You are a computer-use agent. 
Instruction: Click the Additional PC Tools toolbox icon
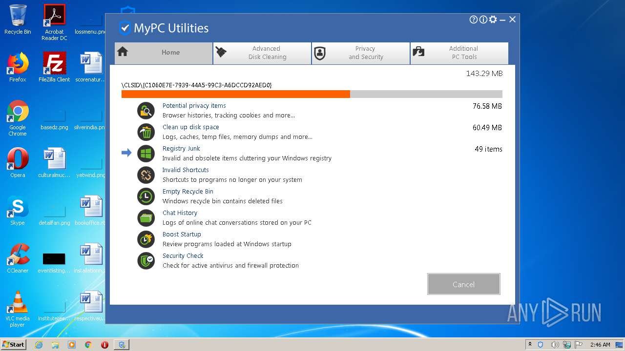point(418,52)
